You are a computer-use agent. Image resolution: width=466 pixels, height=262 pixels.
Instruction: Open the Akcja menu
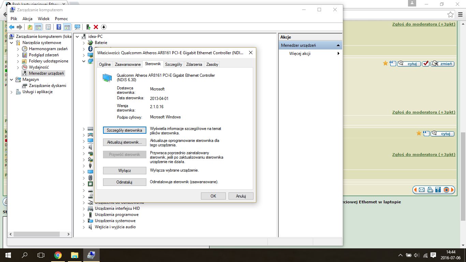(27, 19)
